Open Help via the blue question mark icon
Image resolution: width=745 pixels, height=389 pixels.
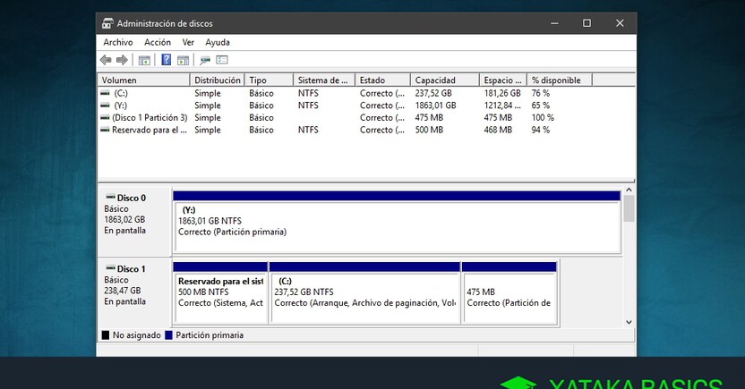[x=166, y=60]
